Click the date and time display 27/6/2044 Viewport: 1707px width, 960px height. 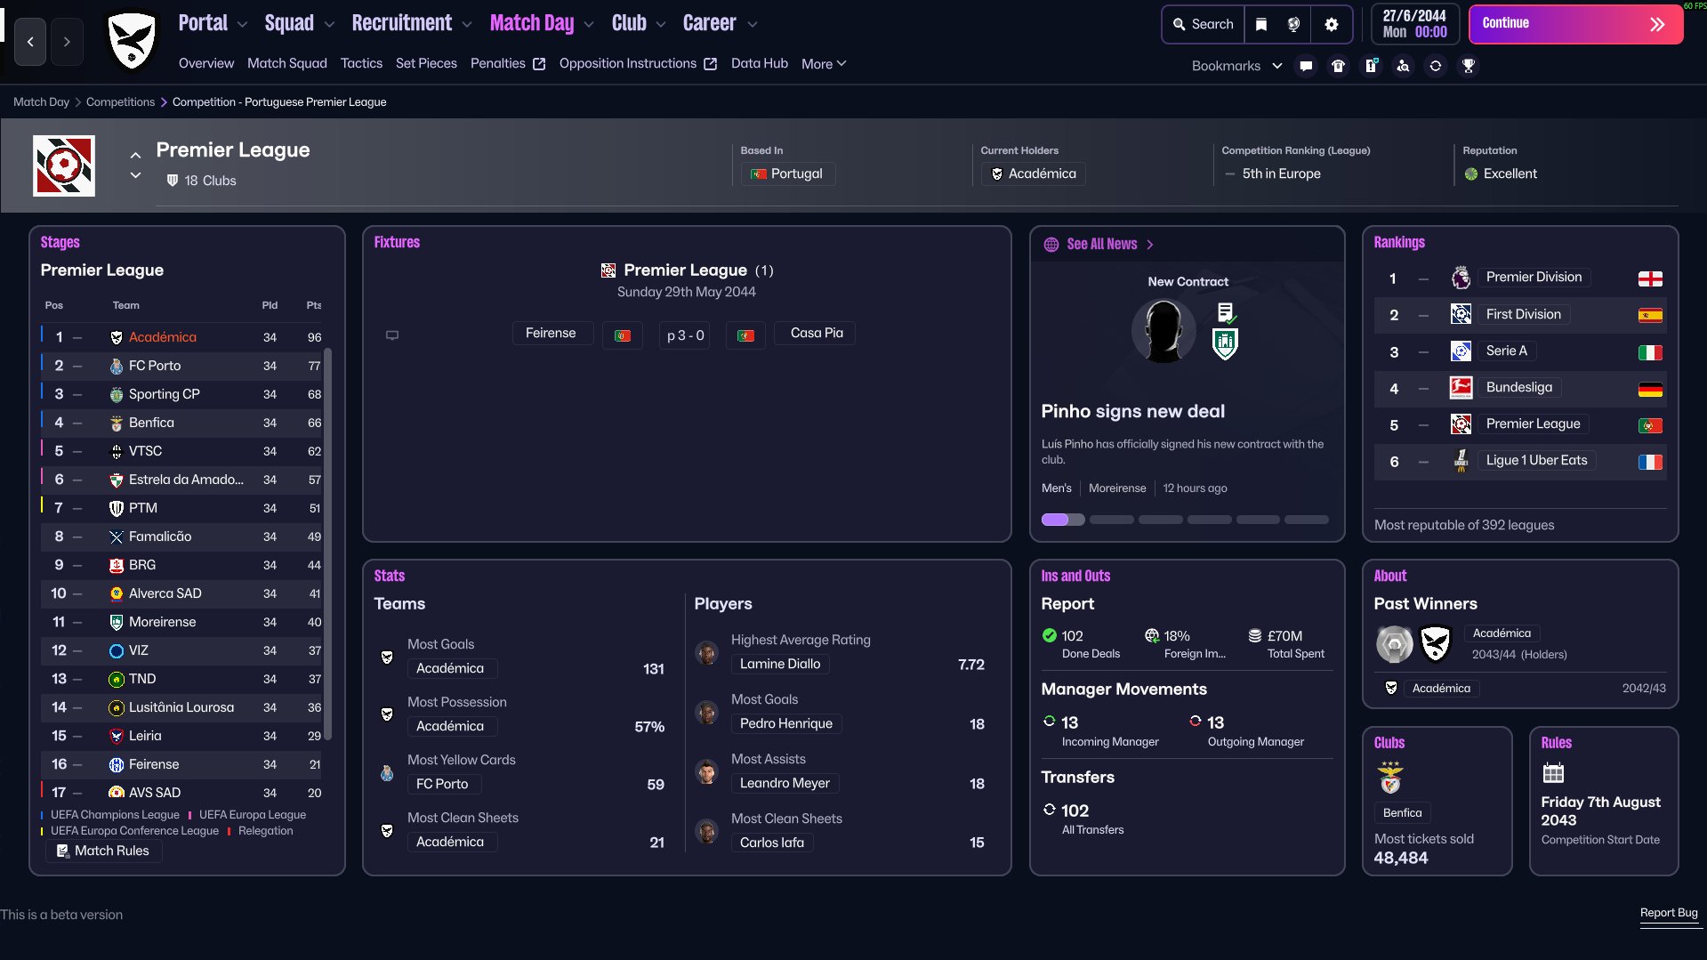pyautogui.click(x=1414, y=24)
